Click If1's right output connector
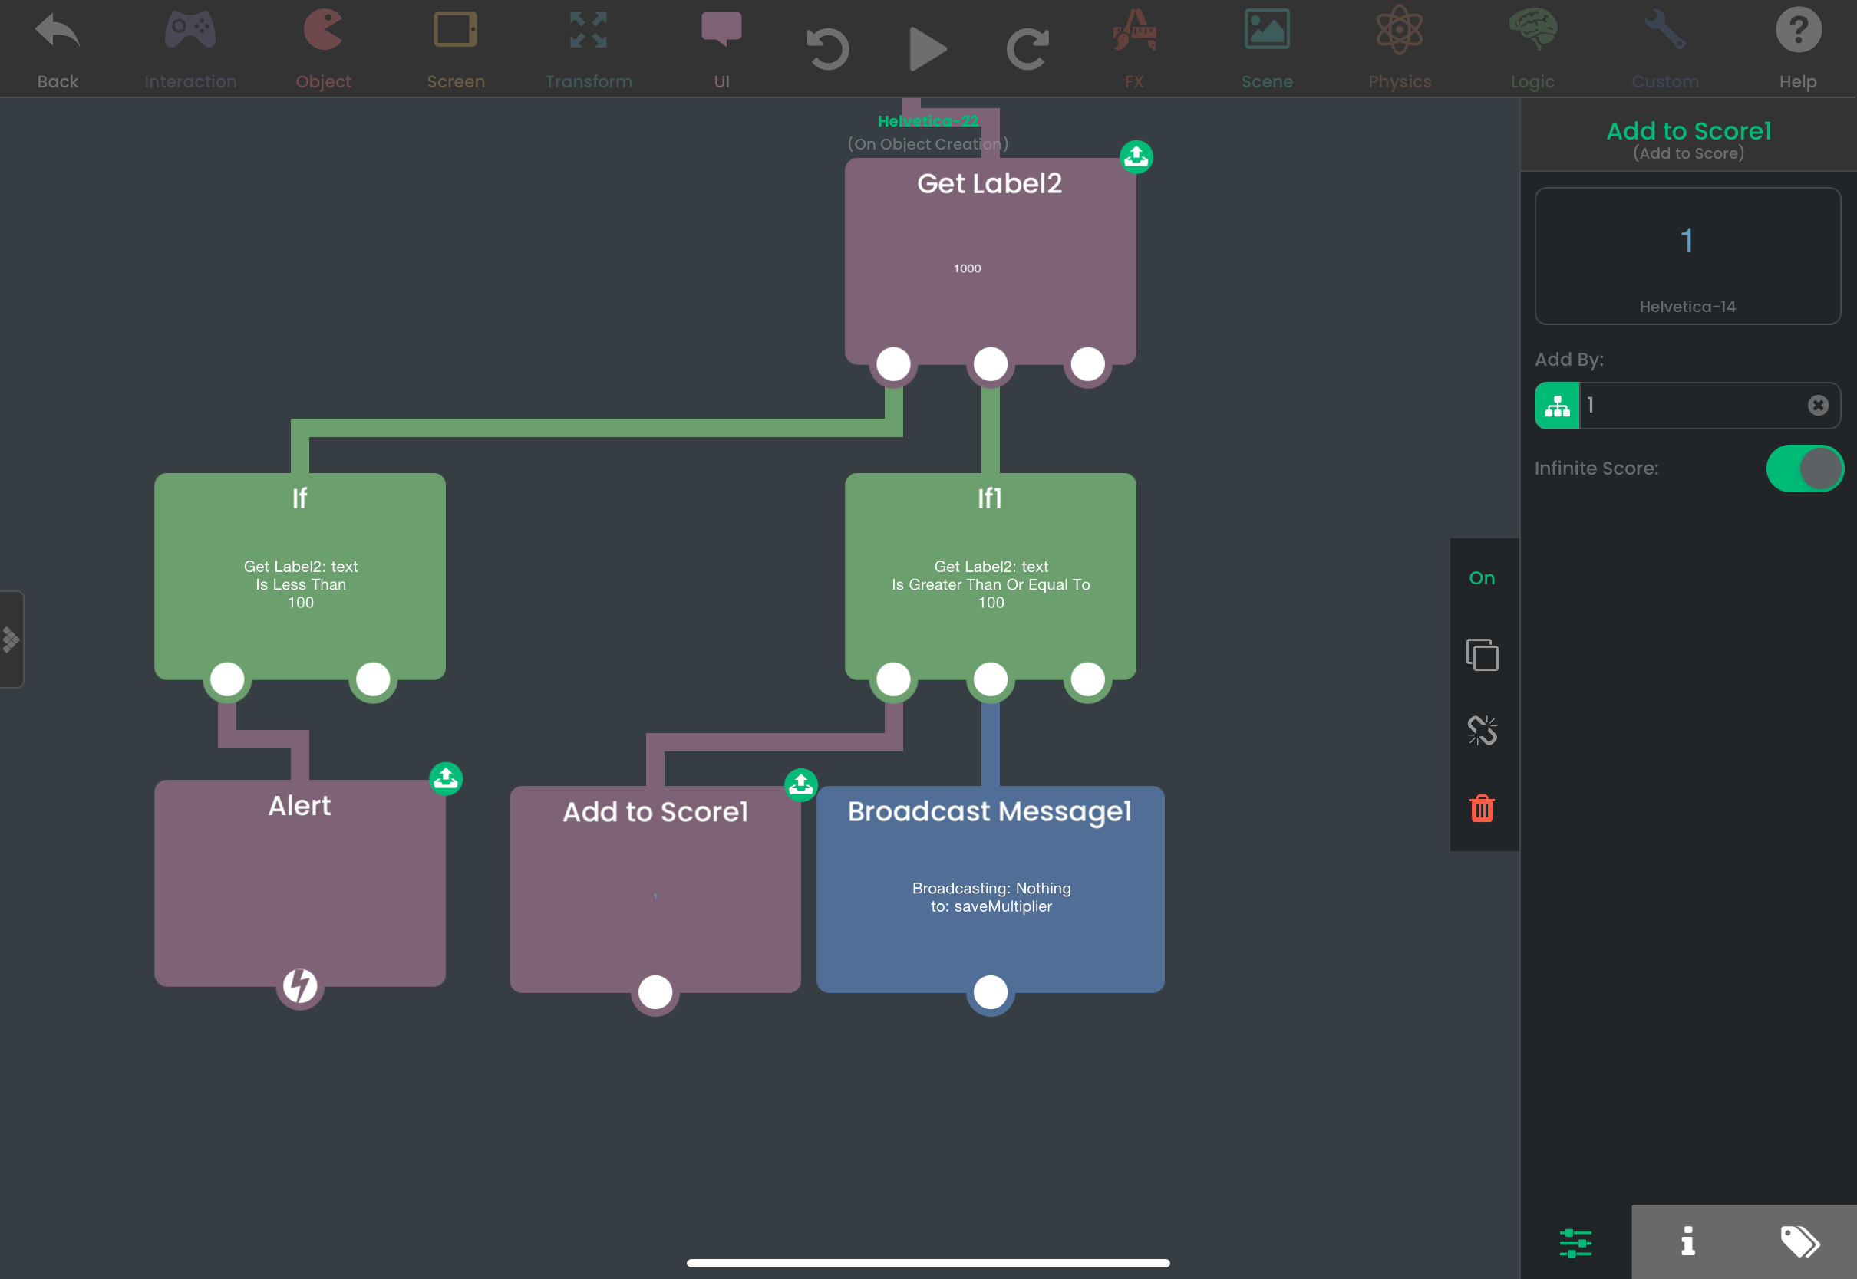Image resolution: width=1857 pixels, height=1279 pixels. click(1087, 679)
